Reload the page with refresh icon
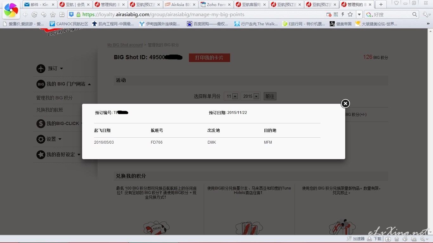The width and height of the screenshot is (433, 243). pyautogui.click(x=35, y=15)
